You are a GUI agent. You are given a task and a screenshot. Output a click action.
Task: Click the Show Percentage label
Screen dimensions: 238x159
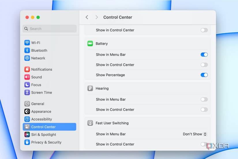(x=110, y=75)
